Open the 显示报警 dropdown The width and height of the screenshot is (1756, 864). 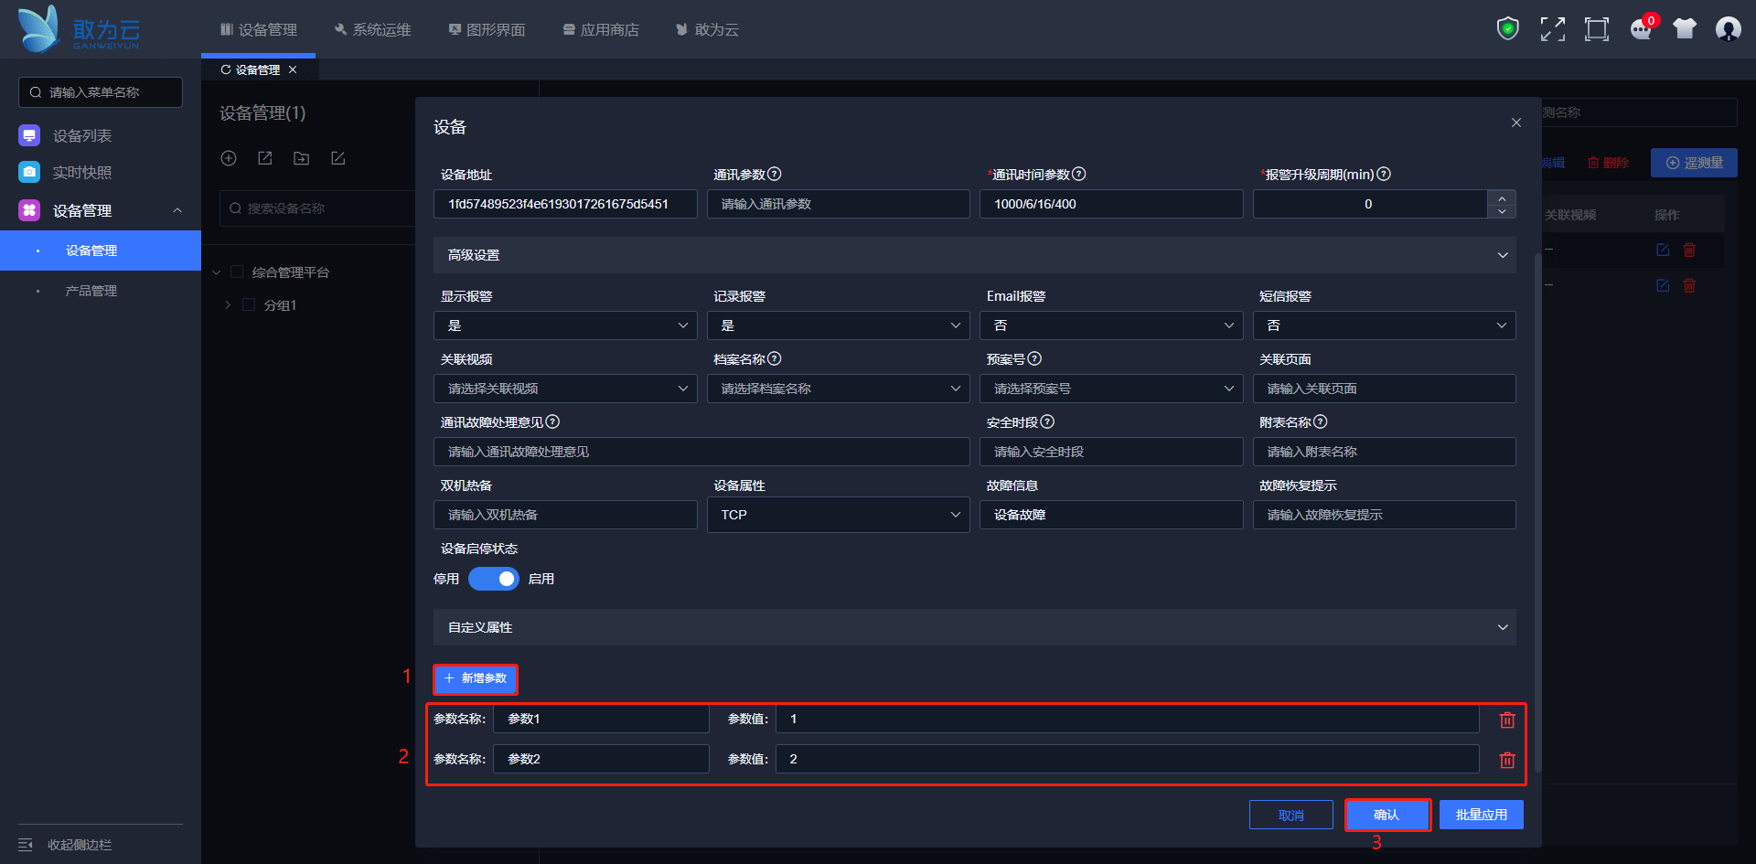click(565, 325)
